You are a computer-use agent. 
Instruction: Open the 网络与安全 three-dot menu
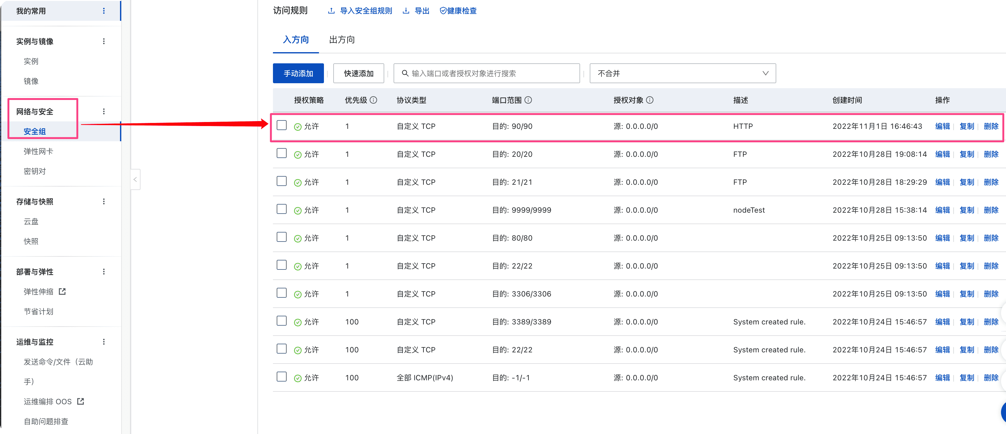click(104, 111)
